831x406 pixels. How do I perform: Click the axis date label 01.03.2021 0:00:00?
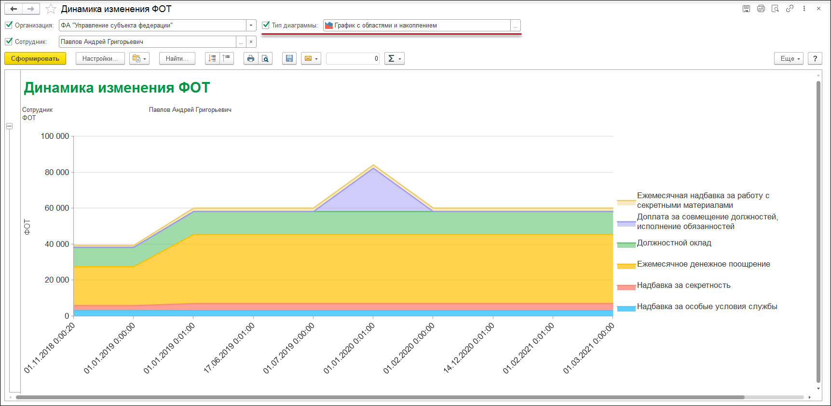588,348
